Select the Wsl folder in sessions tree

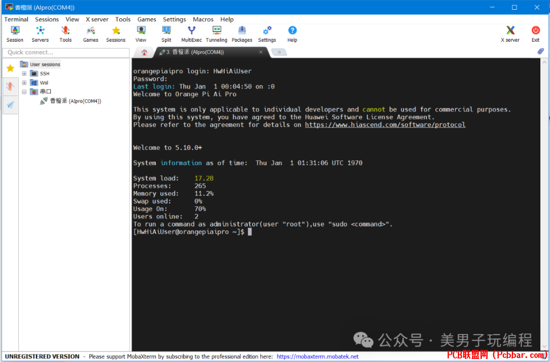click(44, 83)
